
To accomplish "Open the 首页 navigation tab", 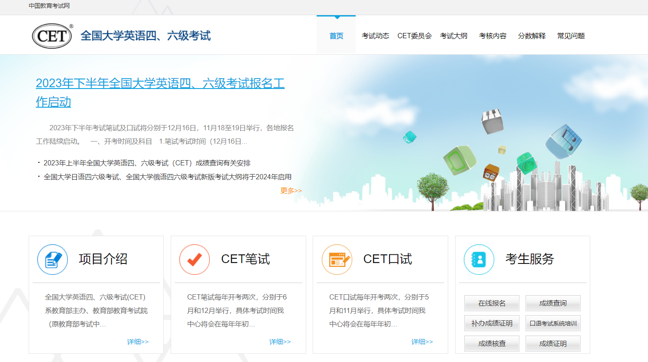I will [x=336, y=36].
